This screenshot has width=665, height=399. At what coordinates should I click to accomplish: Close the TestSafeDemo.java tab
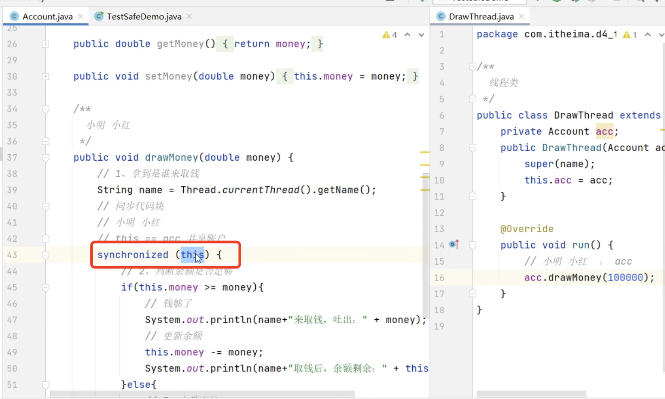pyautogui.click(x=189, y=16)
